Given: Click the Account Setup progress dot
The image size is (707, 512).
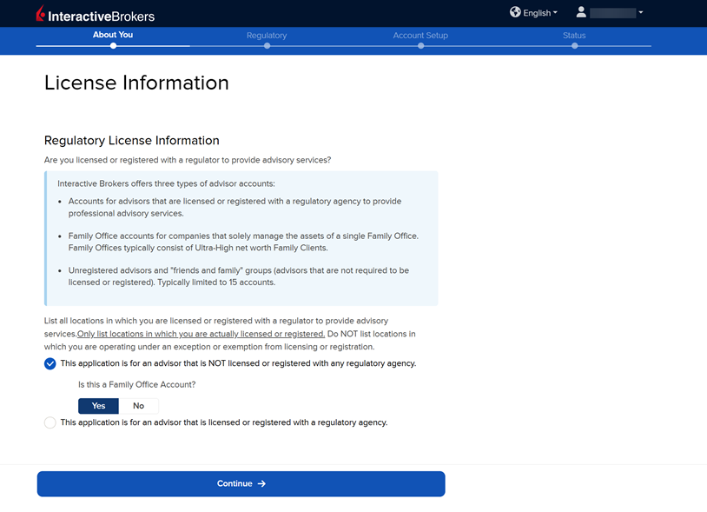Looking at the screenshot, I should 420,46.
